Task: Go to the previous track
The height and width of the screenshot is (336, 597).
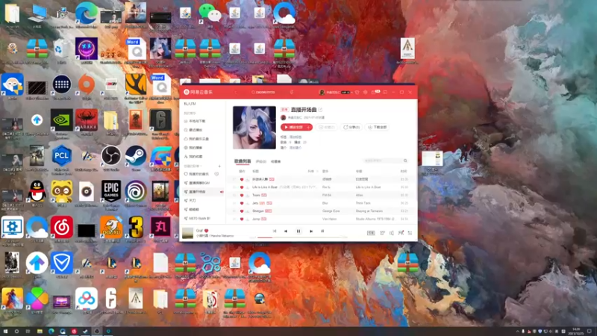Action: tap(286, 231)
